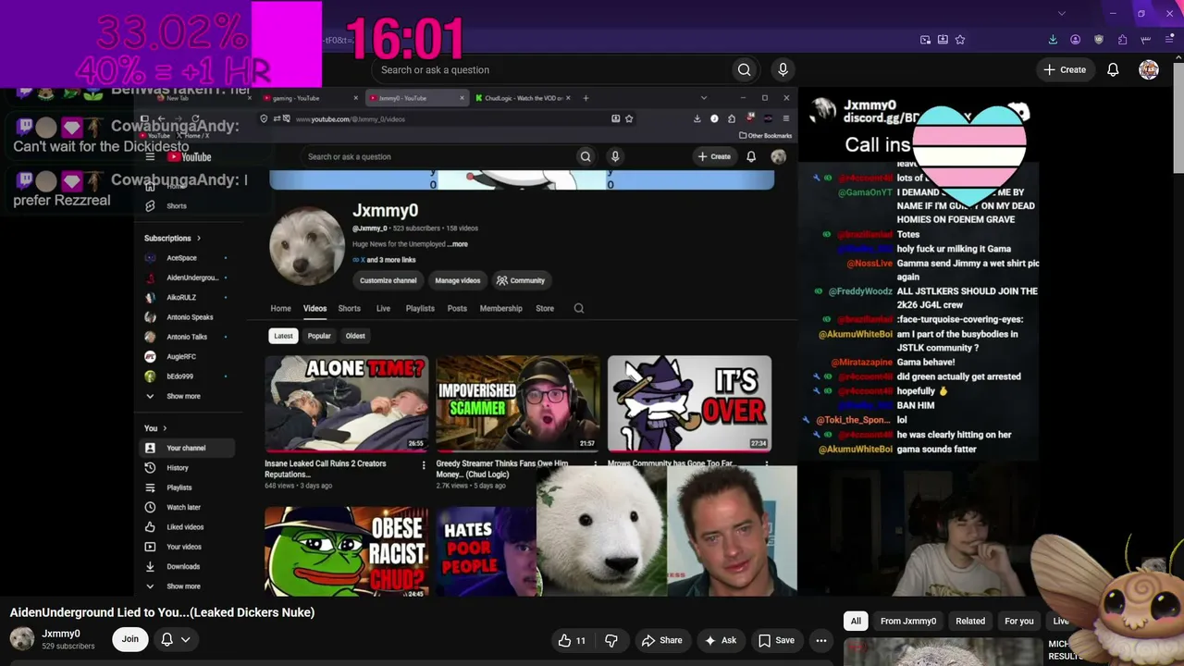Switch to the Playlists tab in the recorded channel page
Image resolution: width=1184 pixels, height=666 pixels.
(420, 309)
